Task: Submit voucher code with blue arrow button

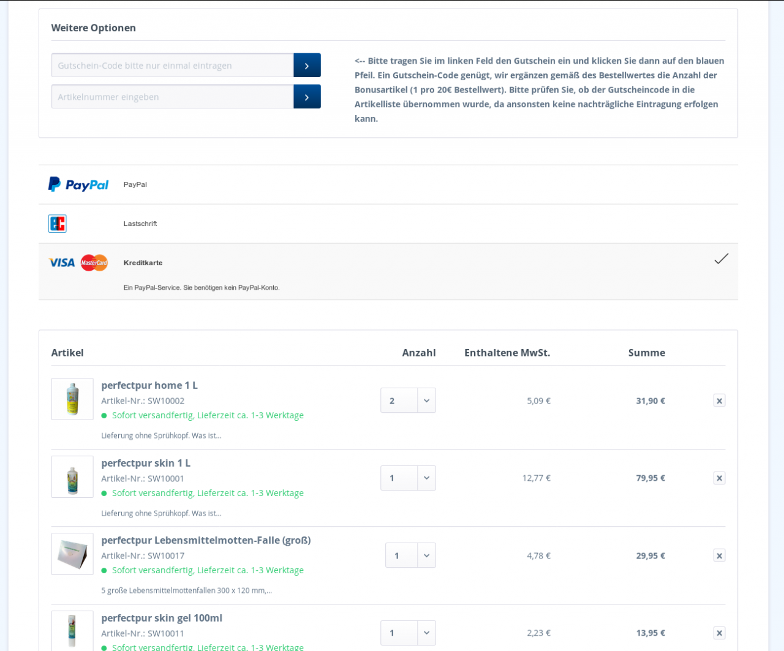Action: [307, 66]
